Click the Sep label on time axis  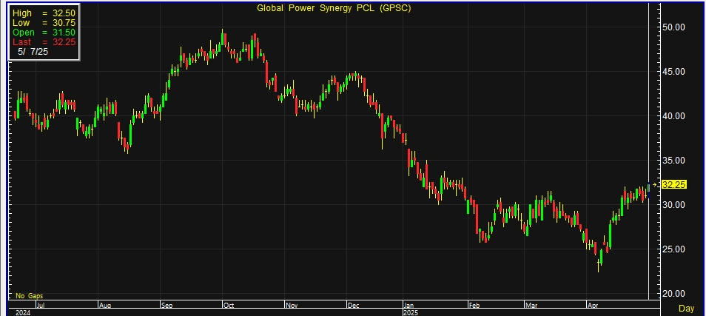(167, 305)
